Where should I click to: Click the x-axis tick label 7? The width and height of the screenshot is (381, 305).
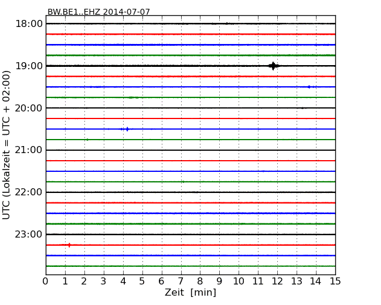coord(181,282)
